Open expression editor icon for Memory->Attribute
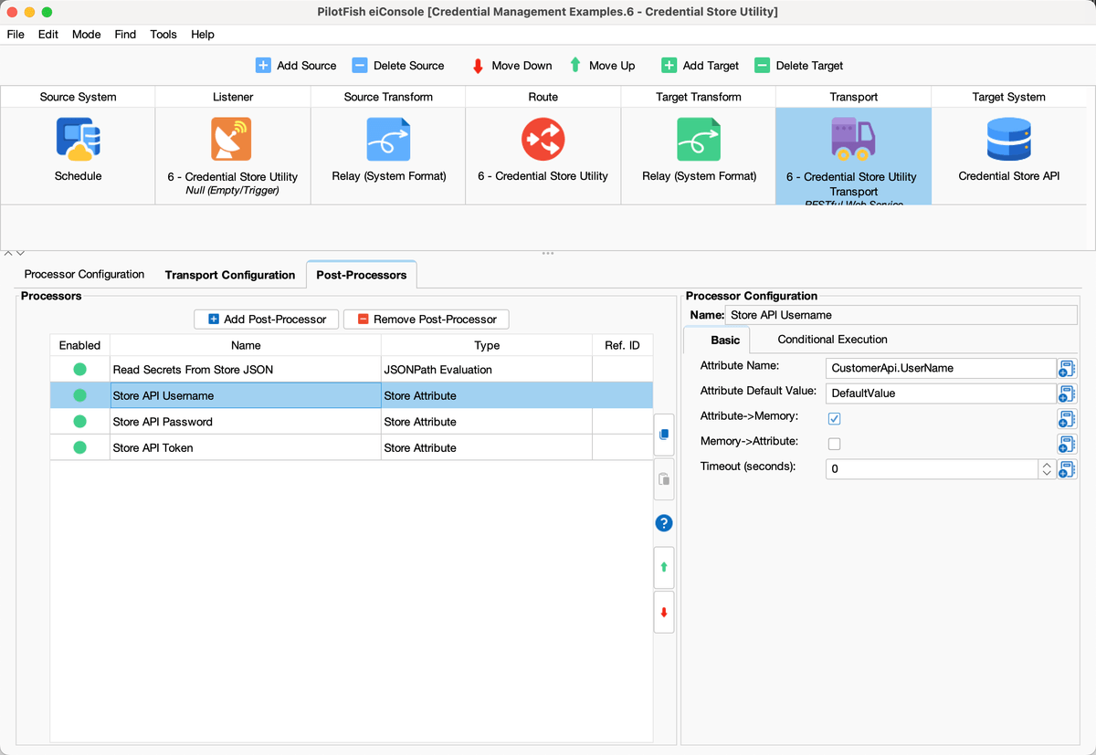1096x755 pixels. [x=1067, y=444]
